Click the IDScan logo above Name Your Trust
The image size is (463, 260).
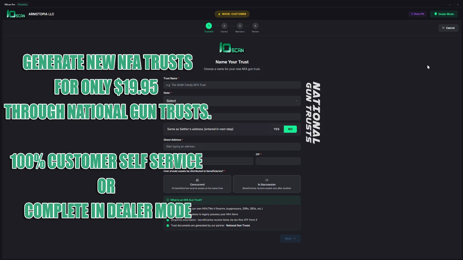232,48
